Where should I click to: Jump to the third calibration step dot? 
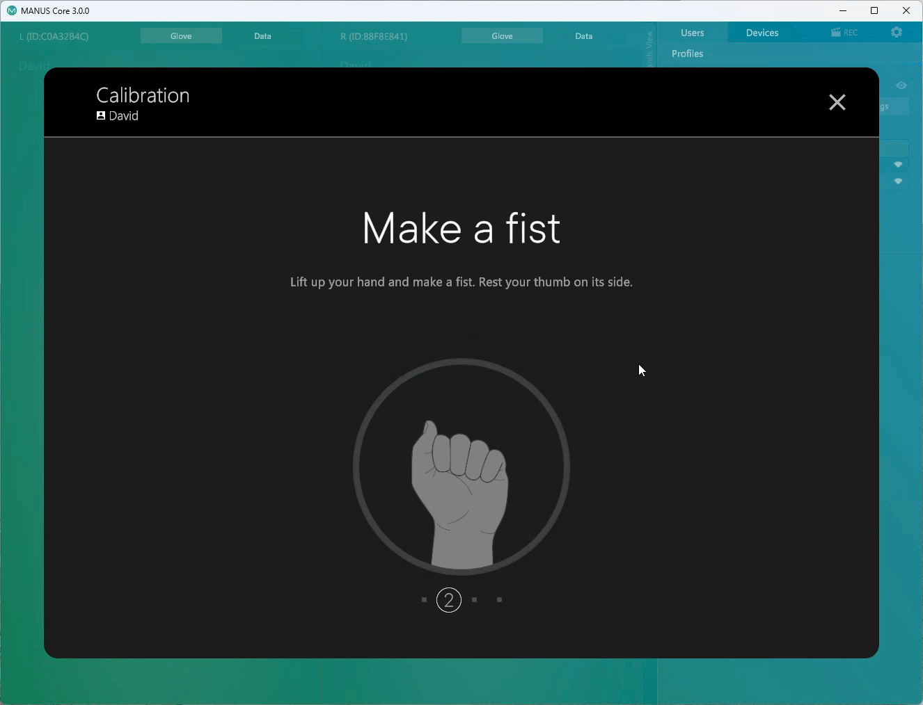[x=475, y=599]
